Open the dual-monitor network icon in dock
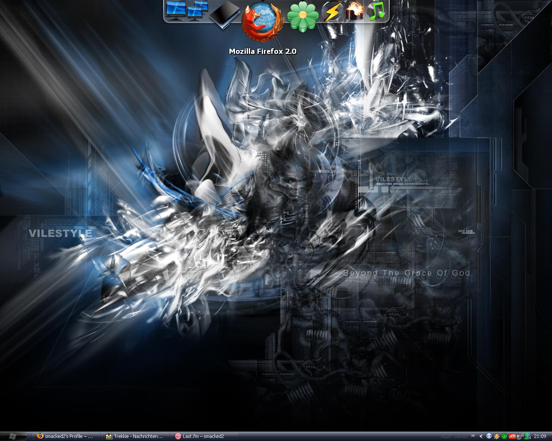Image resolution: width=552 pixels, height=441 pixels. pyautogui.click(x=198, y=11)
